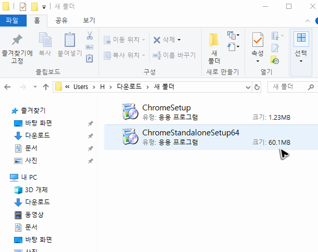Click the ChromeSetup installer icon

pyautogui.click(x=130, y=111)
